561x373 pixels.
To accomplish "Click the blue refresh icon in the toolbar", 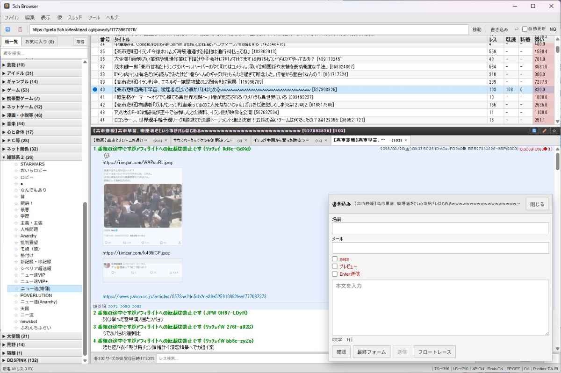I will pos(8,29).
